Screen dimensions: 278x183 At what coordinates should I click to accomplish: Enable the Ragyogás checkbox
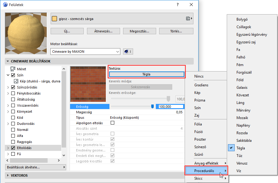pyautogui.click(x=13, y=142)
